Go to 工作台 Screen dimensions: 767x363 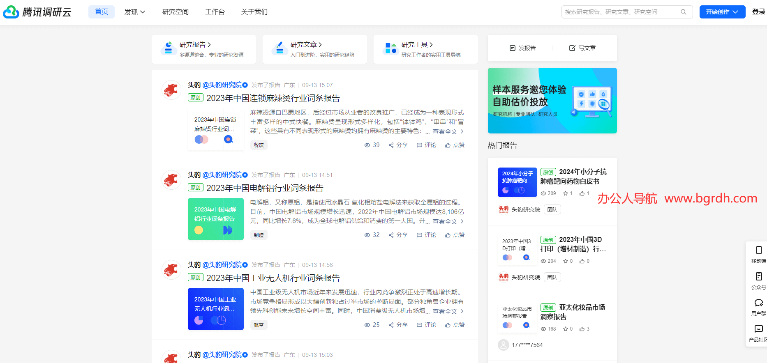(215, 12)
